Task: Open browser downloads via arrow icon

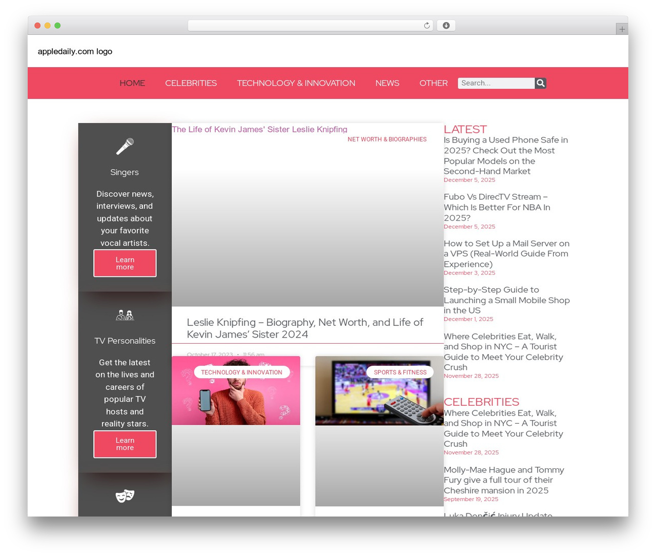Action: (x=445, y=25)
